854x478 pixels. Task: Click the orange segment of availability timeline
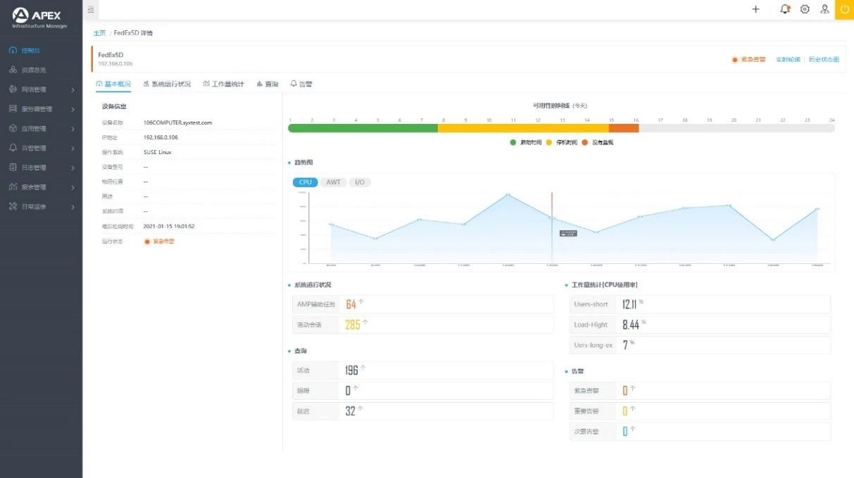point(623,128)
